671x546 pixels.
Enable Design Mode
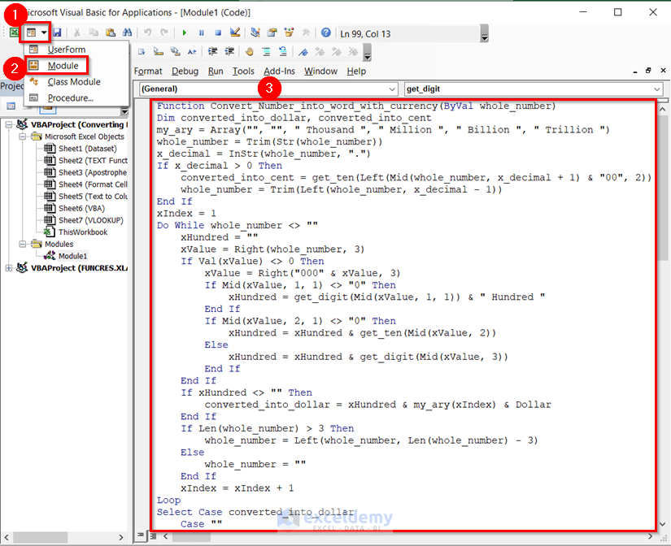[235, 32]
